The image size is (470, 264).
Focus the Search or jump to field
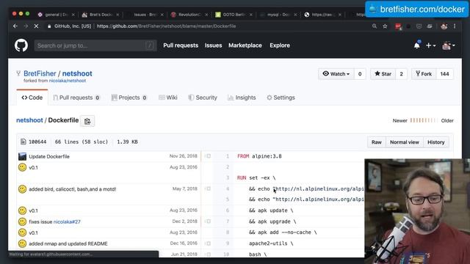coord(95,45)
